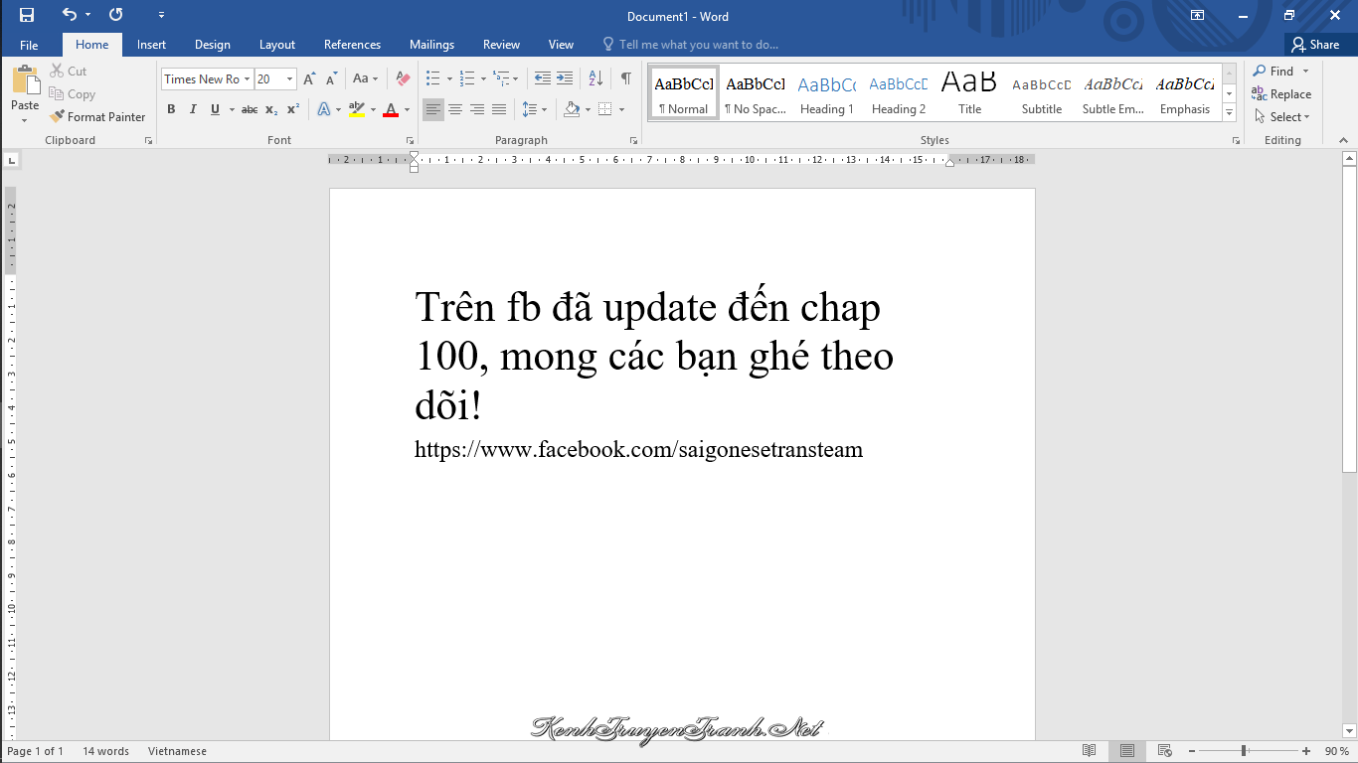1358x763 pixels.
Task: Apply strikethrough to text
Action: pyautogui.click(x=250, y=109)
